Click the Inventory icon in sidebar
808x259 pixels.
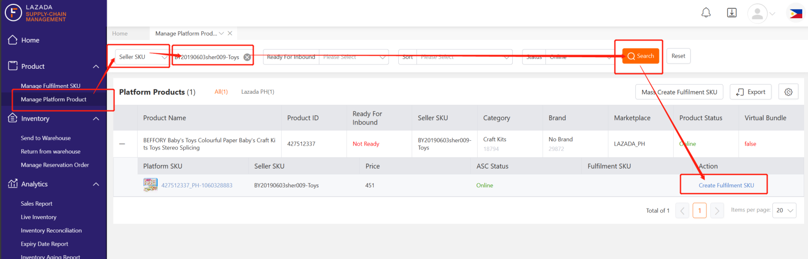point(13,118)
